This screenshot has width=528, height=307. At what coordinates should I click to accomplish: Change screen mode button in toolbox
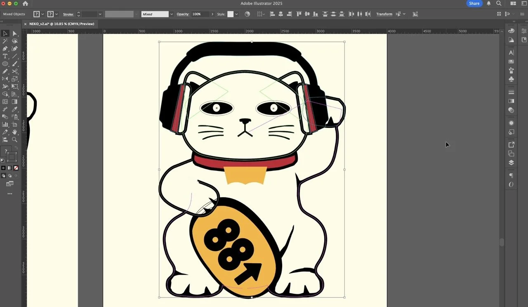tap(9, 184)
